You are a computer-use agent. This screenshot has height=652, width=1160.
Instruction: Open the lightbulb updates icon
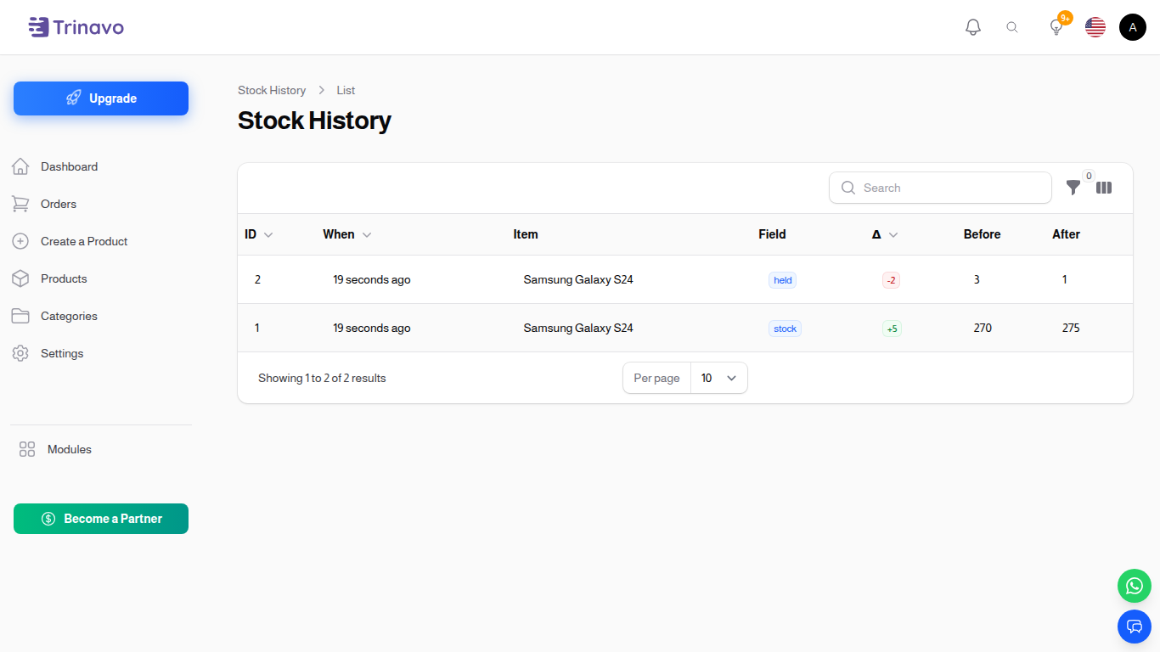click(x=1056, y=27)
